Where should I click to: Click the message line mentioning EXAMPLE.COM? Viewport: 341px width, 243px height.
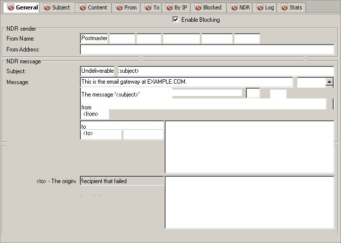coord(186,82)
